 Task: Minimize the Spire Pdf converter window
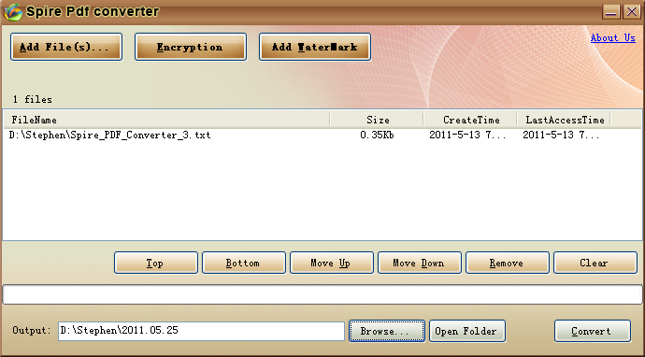click(611, 11)
